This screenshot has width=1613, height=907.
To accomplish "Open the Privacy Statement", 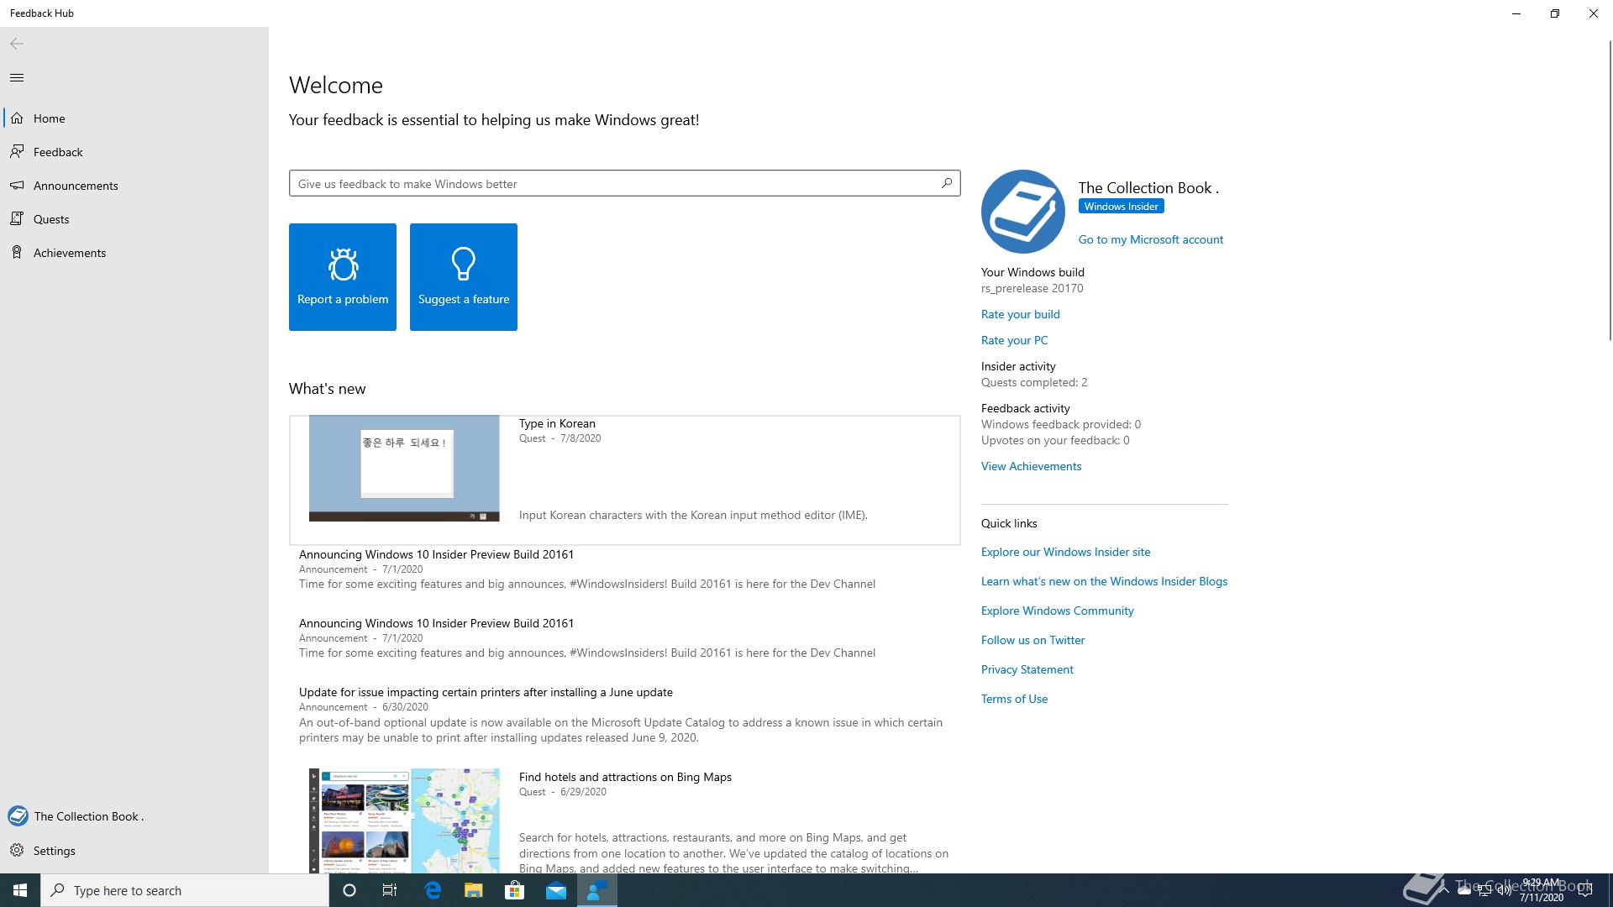I will (1027, 669).
